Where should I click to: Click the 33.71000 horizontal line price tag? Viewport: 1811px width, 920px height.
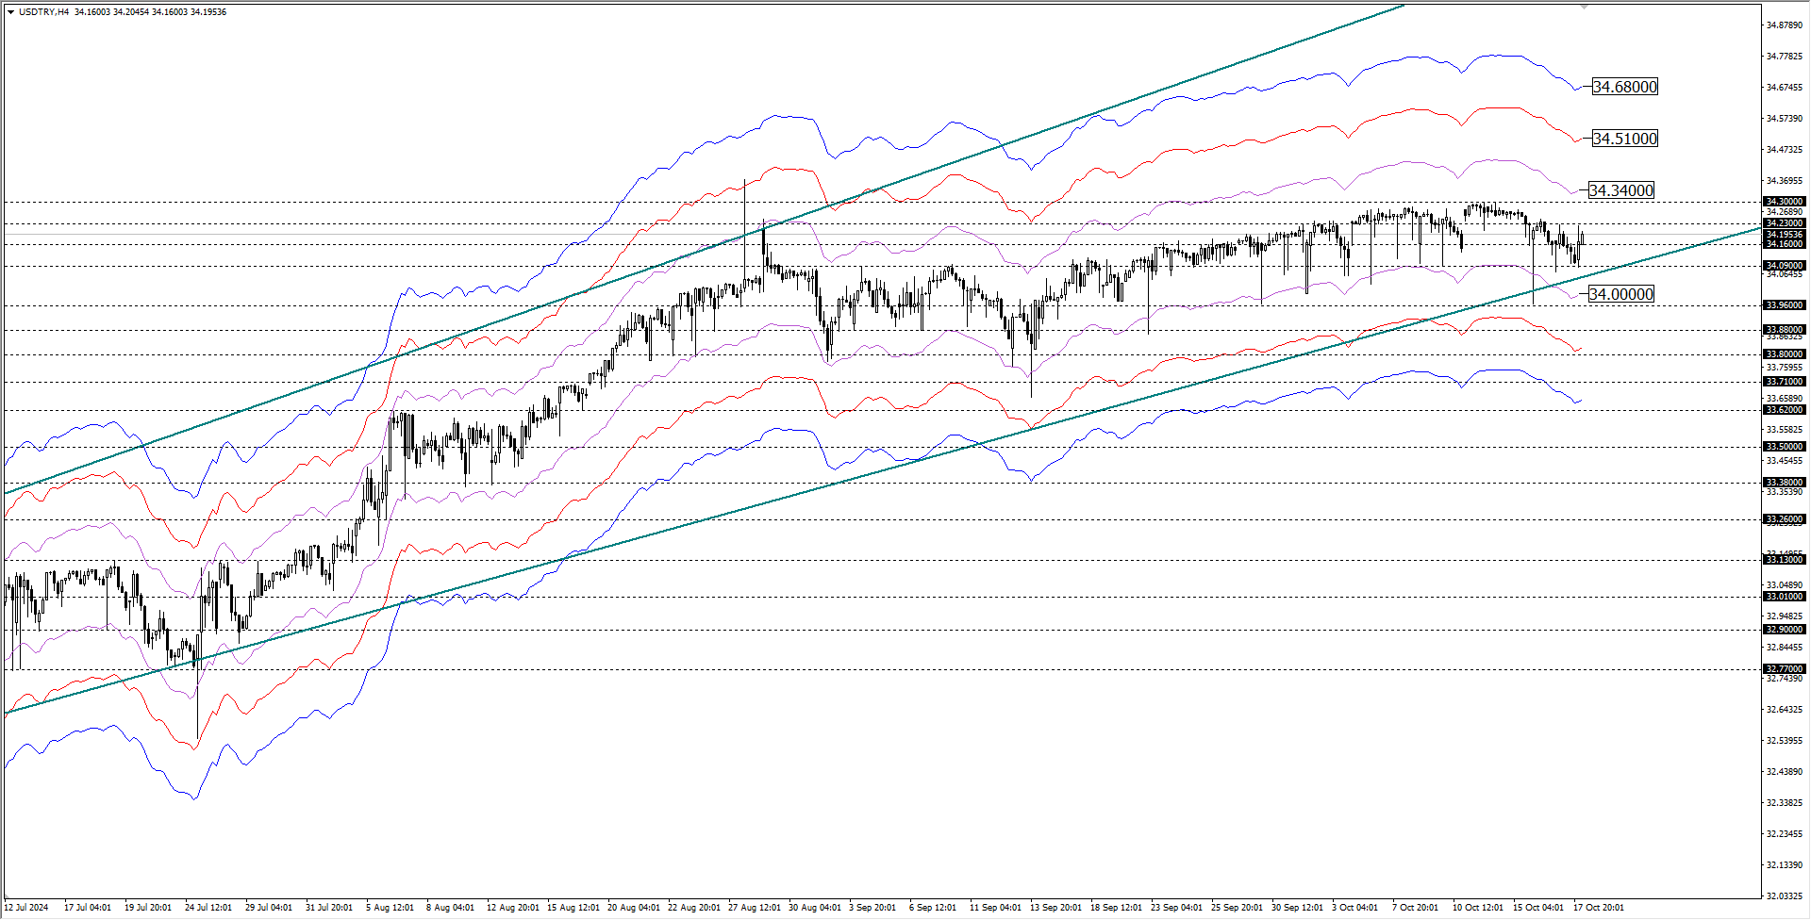click(x=1785, y=382)
